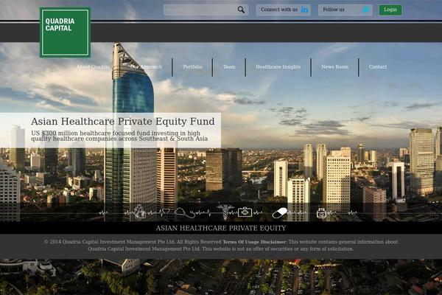Open the Our Approach menu item

pos(146,67)
